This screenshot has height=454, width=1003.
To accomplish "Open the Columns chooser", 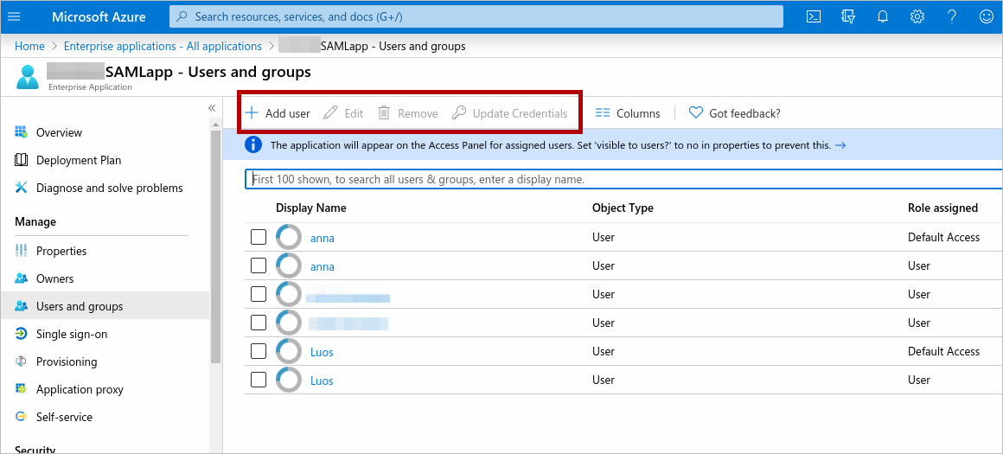I will point(628,113).
